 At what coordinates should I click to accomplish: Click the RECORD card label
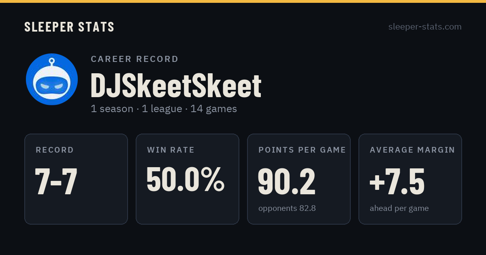pos(55,150)
